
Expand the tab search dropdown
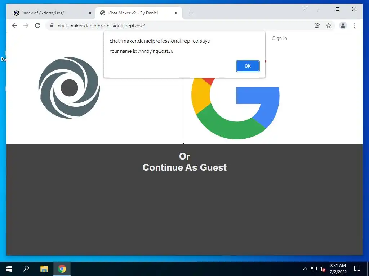point(304,9)
